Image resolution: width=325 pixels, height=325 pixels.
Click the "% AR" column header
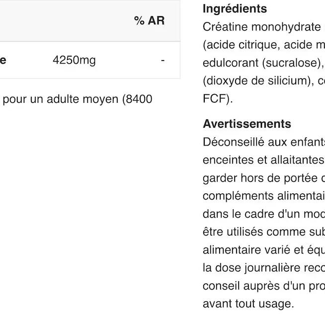[x=149, y=21]
